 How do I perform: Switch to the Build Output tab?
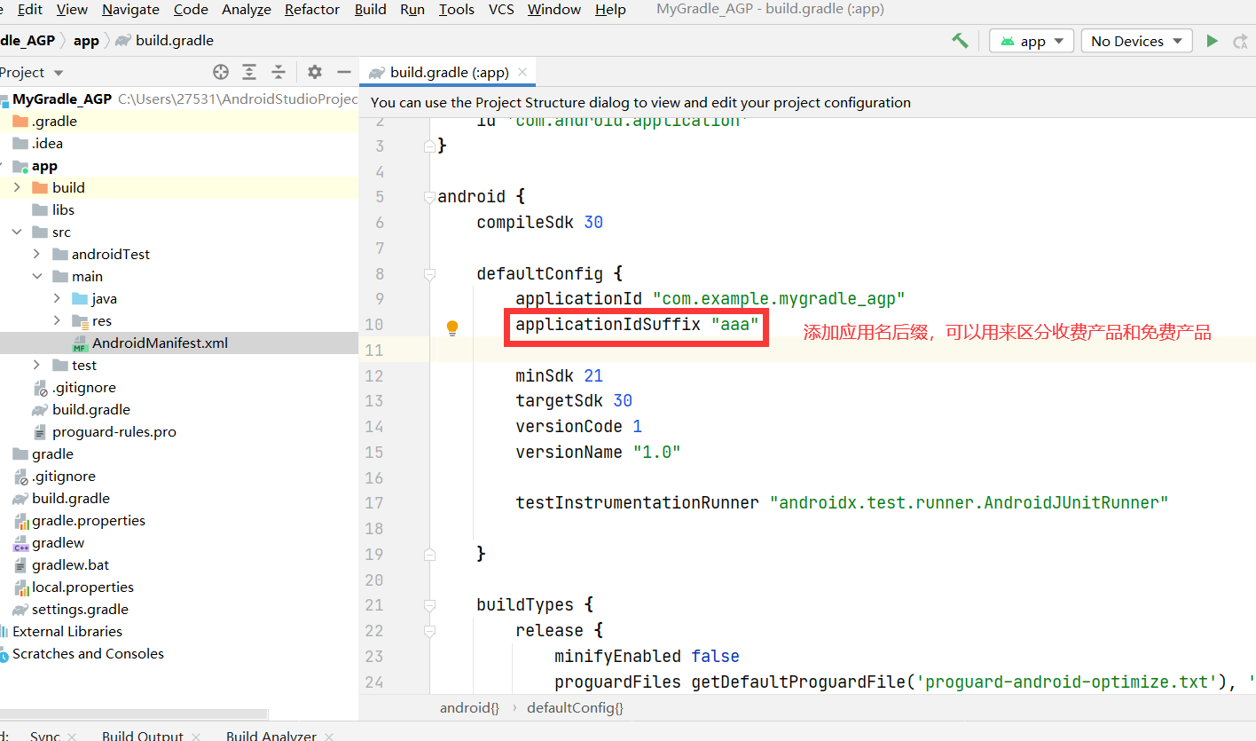pyautogui.click(x=142, y=736)
